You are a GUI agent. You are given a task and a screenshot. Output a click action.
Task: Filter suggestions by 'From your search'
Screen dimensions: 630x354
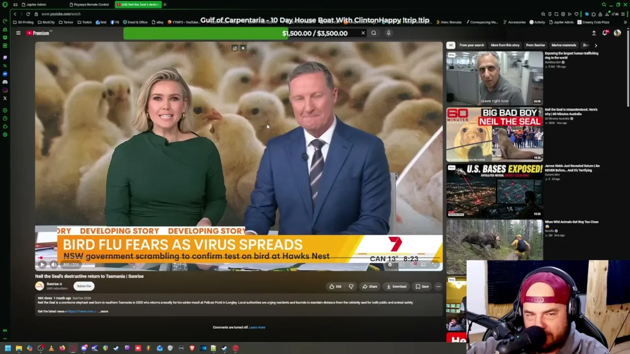tap(472, 45)
